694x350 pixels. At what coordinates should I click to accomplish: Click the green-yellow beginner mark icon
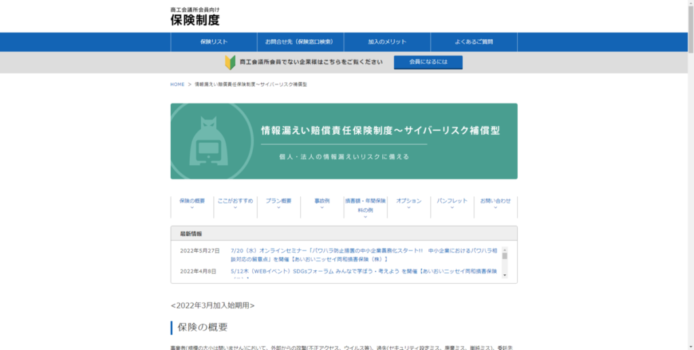point(230,62)
